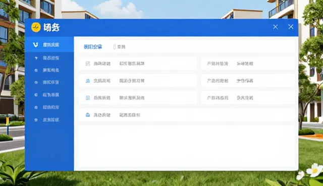The height and width of the screenshot is (186, 323).
Task: Click the white V-shaped icon in the sidebar
Action: [x=35, y=45]
